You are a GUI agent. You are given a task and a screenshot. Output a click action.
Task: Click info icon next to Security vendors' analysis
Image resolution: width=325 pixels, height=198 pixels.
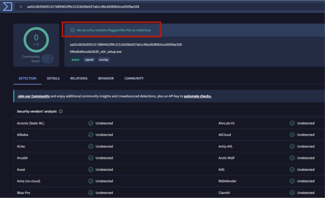(x=61, y=112)
